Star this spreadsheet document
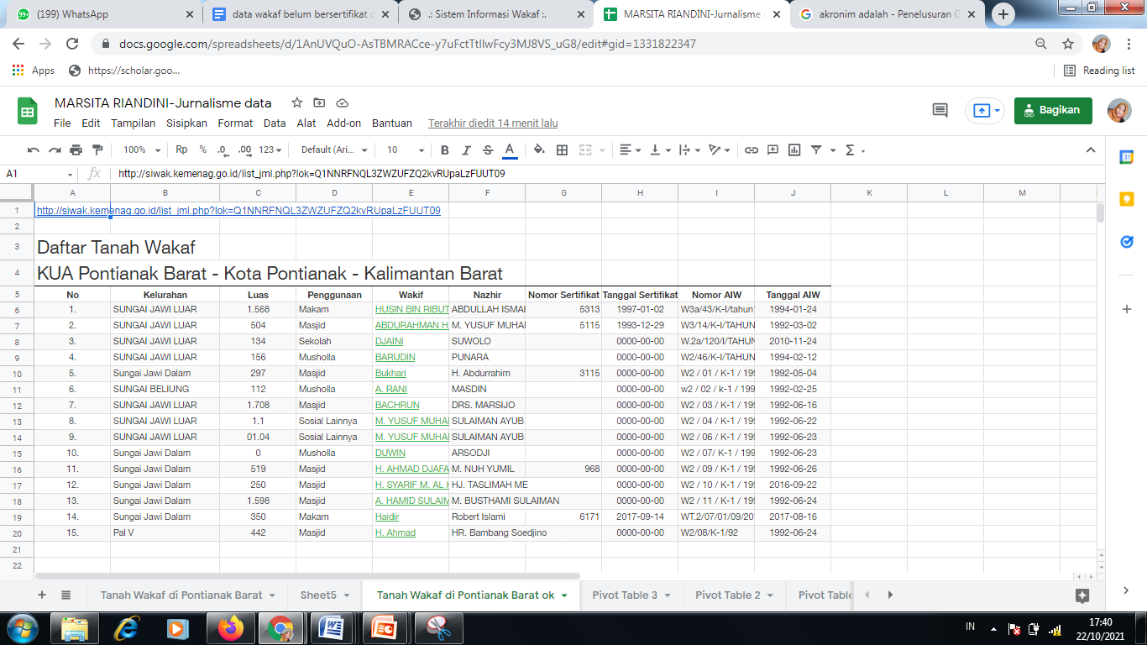 coord(296,102)
